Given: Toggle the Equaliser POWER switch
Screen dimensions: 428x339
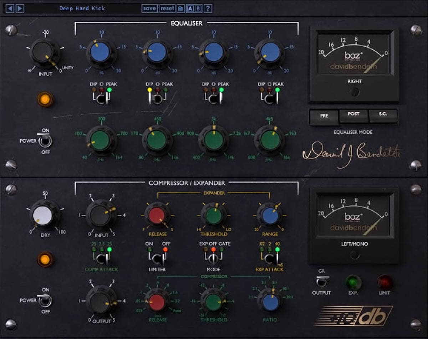Looking at the screenshot, I should point(46,141).
